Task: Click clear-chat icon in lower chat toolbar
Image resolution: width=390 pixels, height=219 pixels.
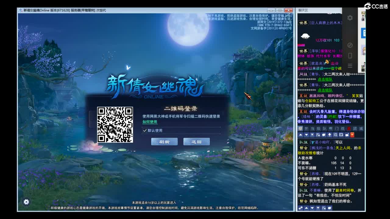Action: [324, 208]
